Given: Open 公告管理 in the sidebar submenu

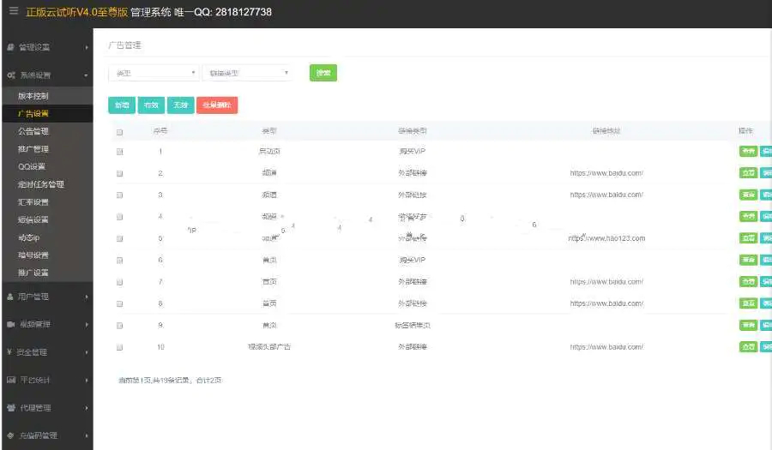Looking at the screenshot, I should [x=33, y=131].
